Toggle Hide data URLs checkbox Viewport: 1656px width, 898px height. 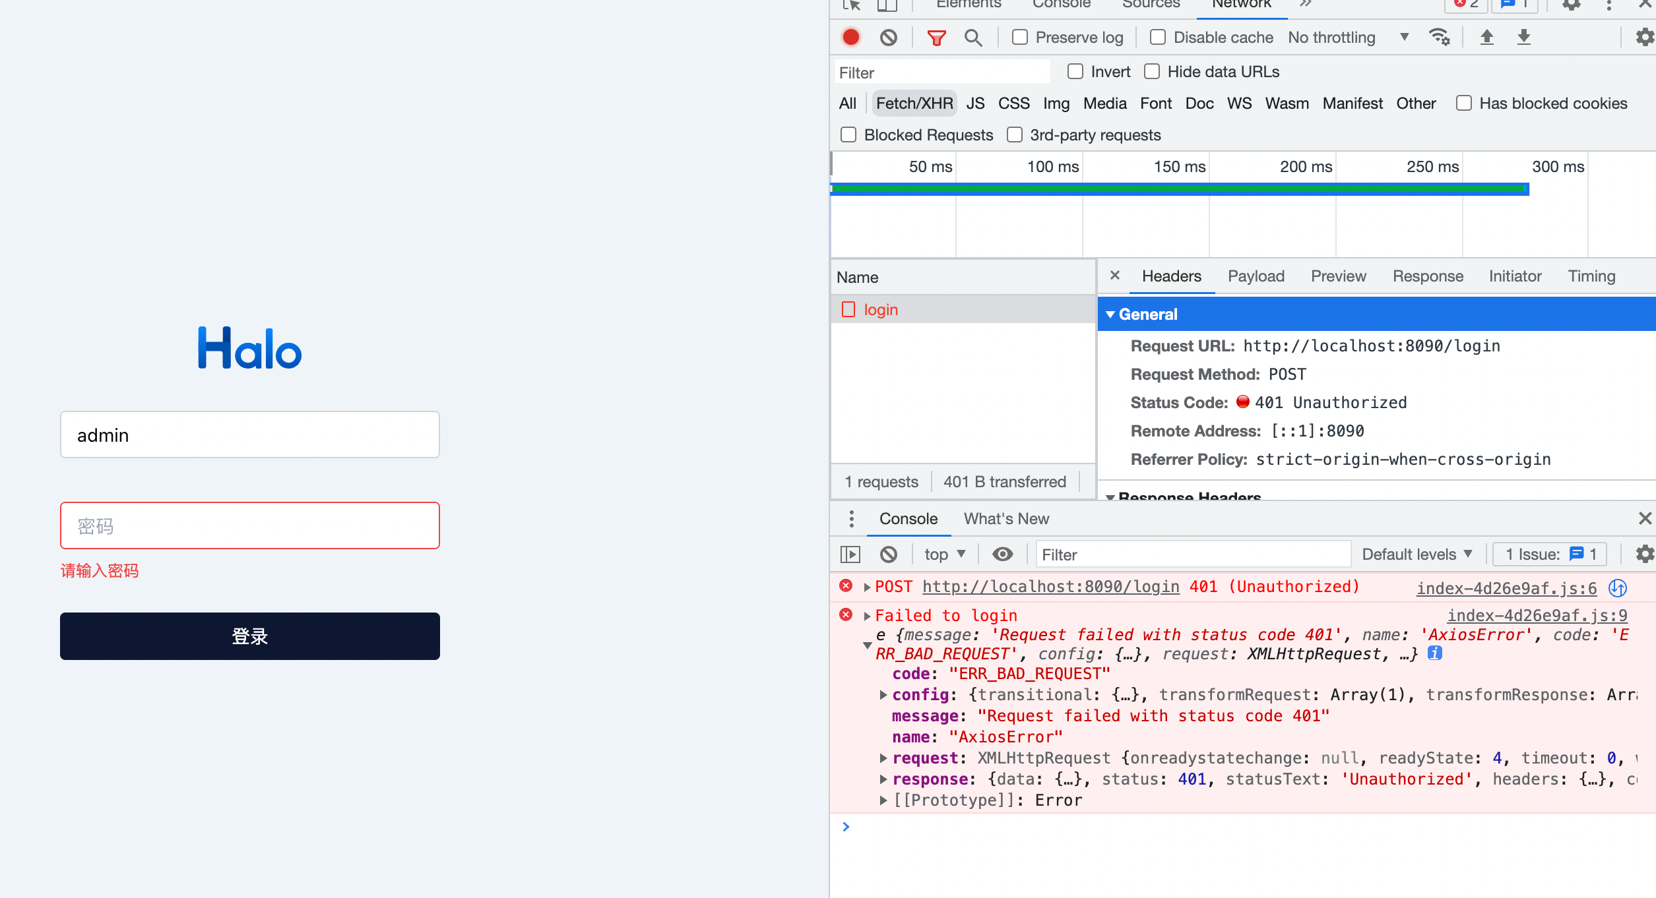[1152, 72]
